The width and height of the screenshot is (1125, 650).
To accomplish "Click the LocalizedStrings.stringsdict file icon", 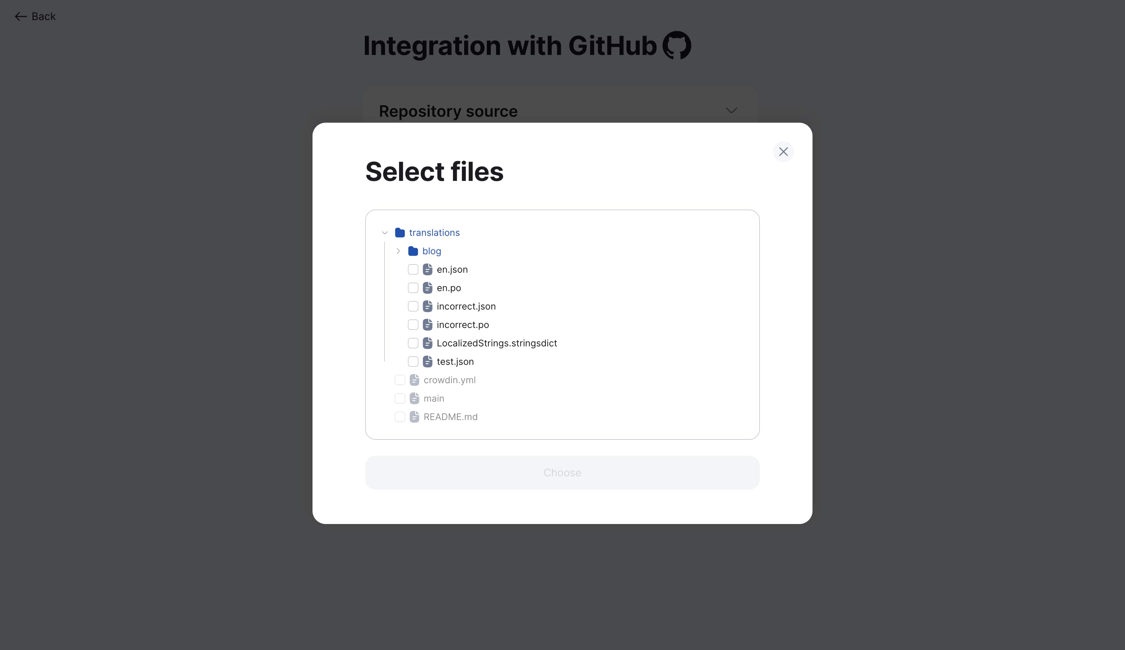I will (x=428, y=343).
